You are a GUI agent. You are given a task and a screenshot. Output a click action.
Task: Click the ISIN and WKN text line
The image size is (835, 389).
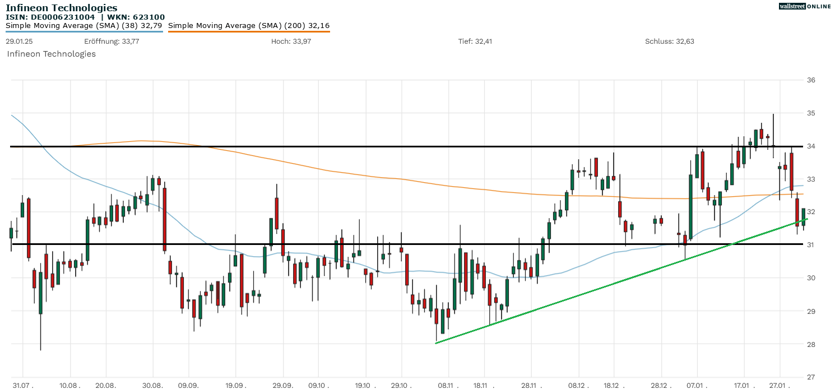point(85,17)
